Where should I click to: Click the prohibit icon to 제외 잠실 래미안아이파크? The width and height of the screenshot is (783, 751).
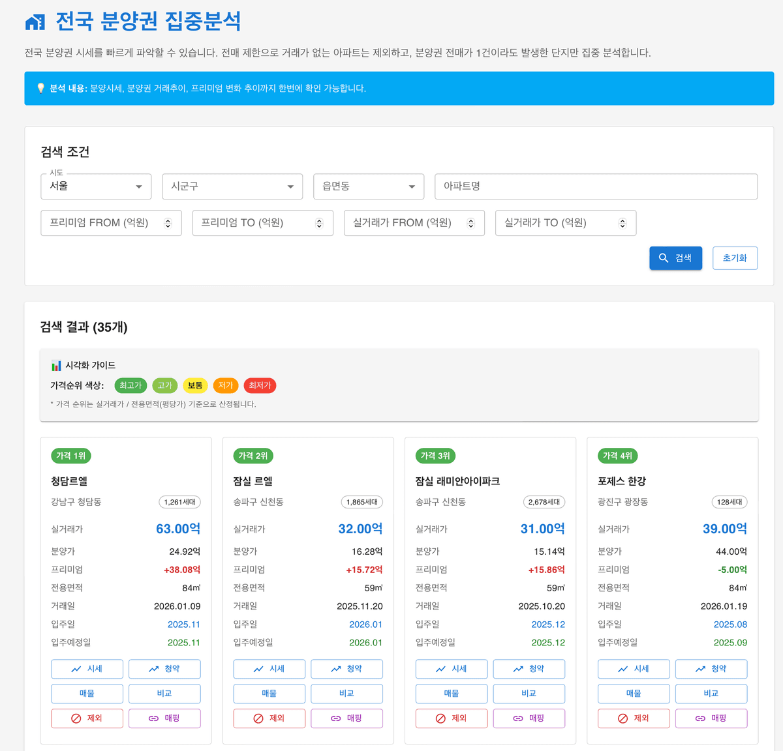tap(441, 718)
